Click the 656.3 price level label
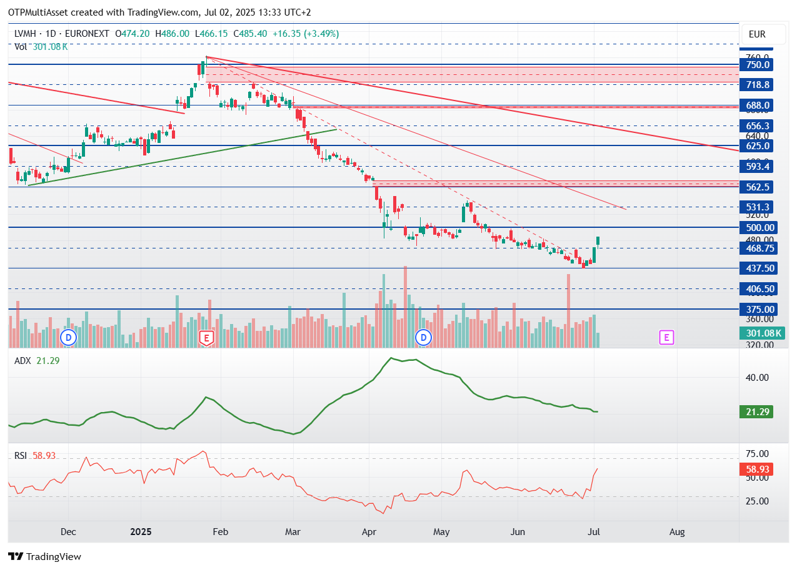 (x=756, y=125)
